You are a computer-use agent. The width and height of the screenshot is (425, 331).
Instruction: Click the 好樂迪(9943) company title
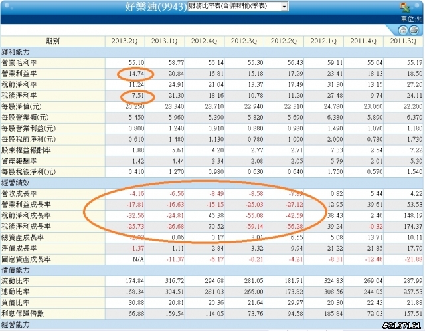[155, 7]
